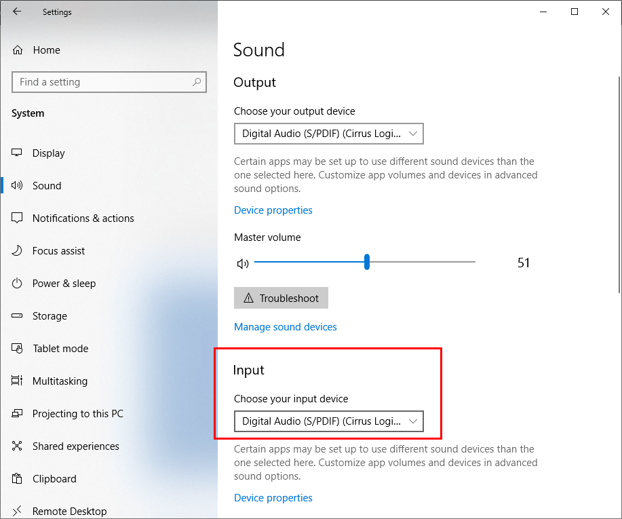Viewport: 622px width, 519px height.
Task: Click the Home icon in sidebar
Action: (18, 50)
